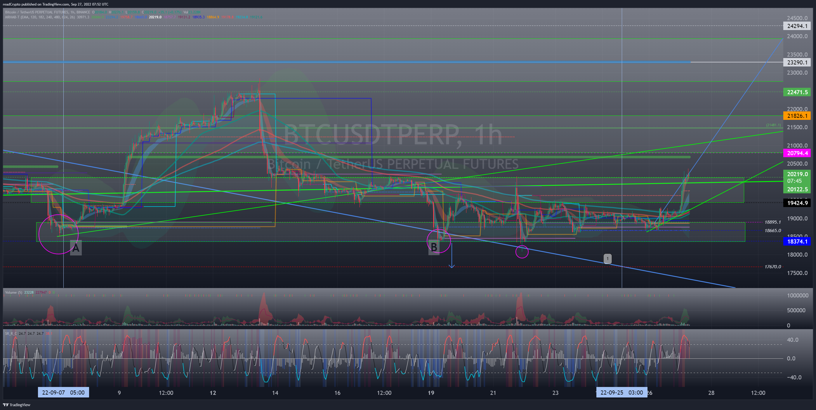
Task: Click the SR_R_C indicator legend
Action: click(11, 333)
